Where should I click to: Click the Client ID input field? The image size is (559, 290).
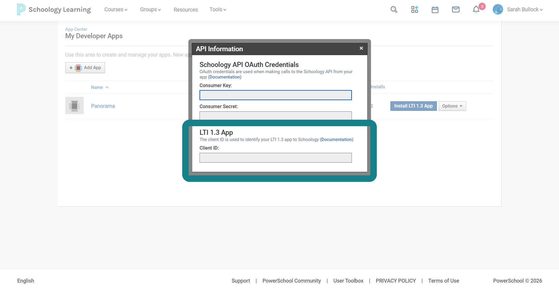(276, 158)
